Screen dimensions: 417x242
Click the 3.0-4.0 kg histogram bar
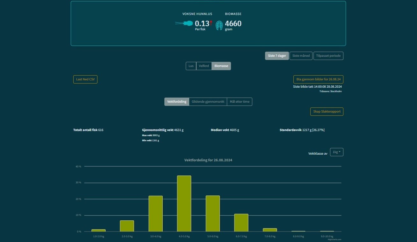pos(155,214)
